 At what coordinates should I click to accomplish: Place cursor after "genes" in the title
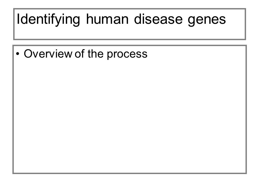[x=226, y=19]
